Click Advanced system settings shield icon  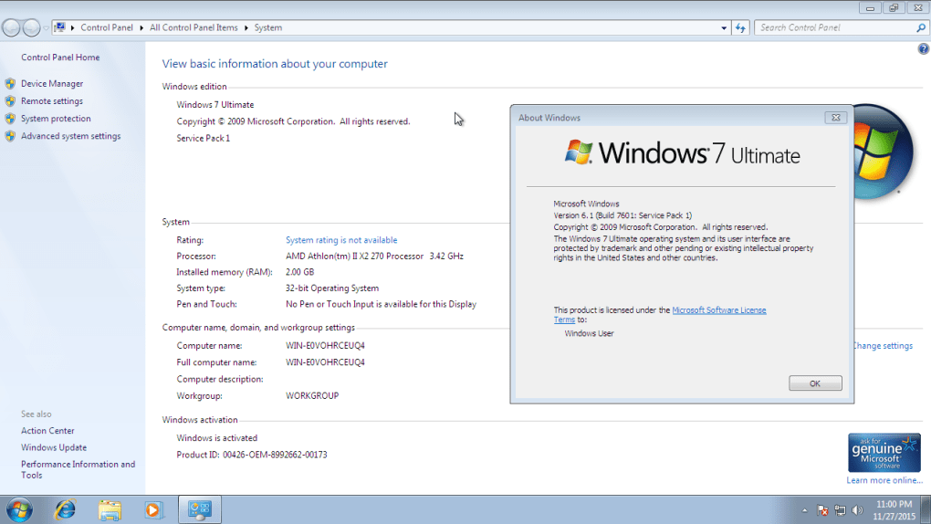pyautogui.click(x=10, y=136)
